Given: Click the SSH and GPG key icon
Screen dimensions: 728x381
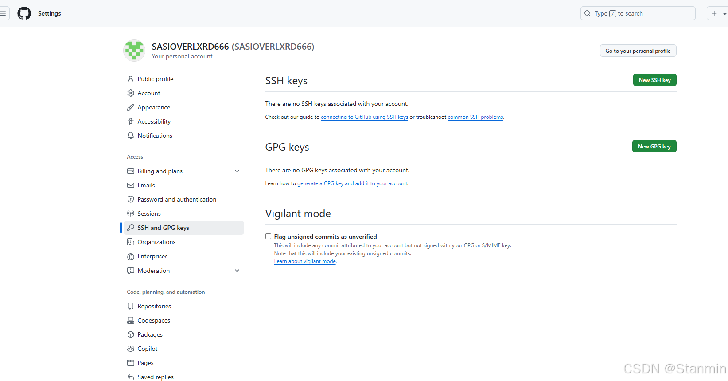Looking at the screenshot, I should point(131,228).
